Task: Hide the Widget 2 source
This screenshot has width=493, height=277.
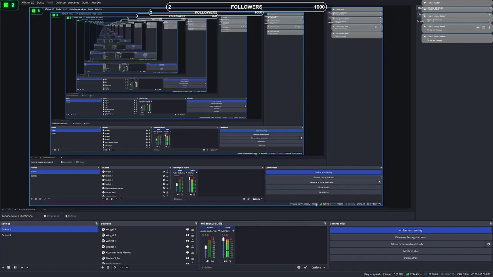Action: click(188, 241)
